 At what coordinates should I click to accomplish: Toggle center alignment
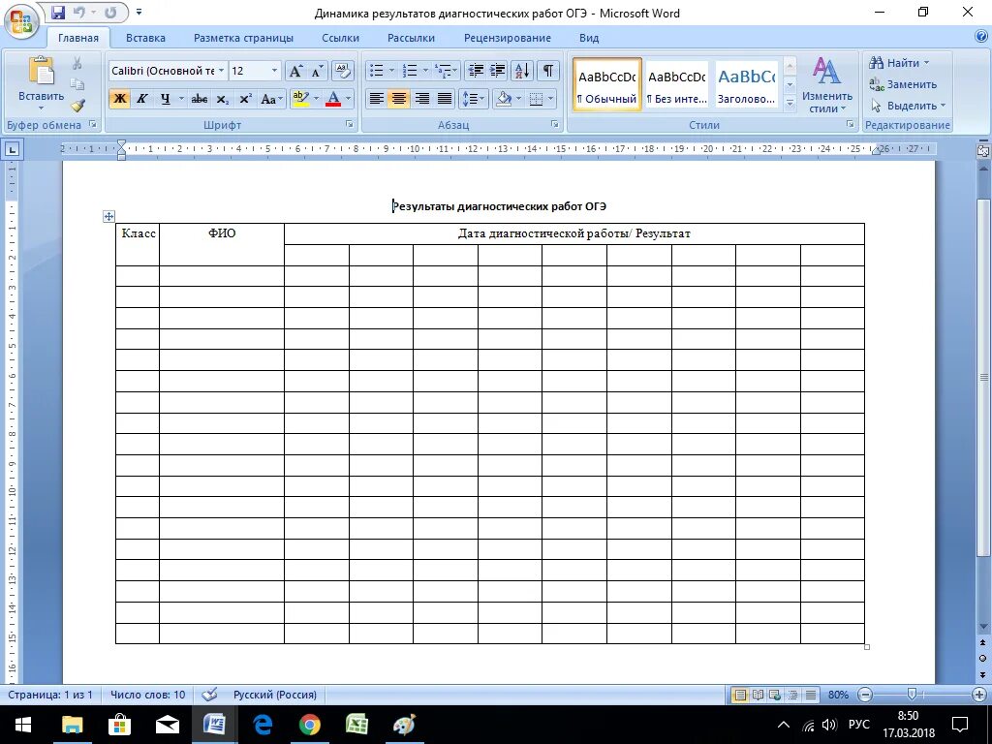pos(398,99)
